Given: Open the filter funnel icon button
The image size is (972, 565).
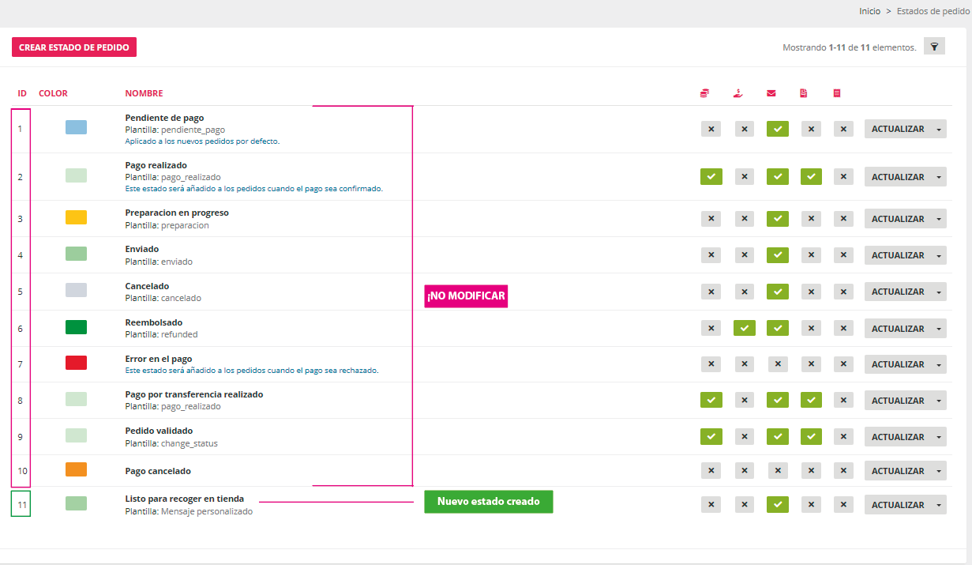Looking at the screenshot, I should point(934,47).
